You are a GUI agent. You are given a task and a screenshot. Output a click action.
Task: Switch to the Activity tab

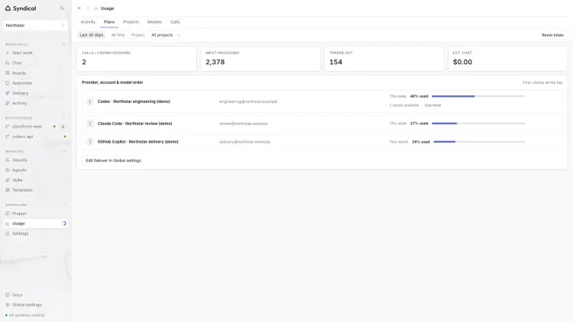[88, 22]
